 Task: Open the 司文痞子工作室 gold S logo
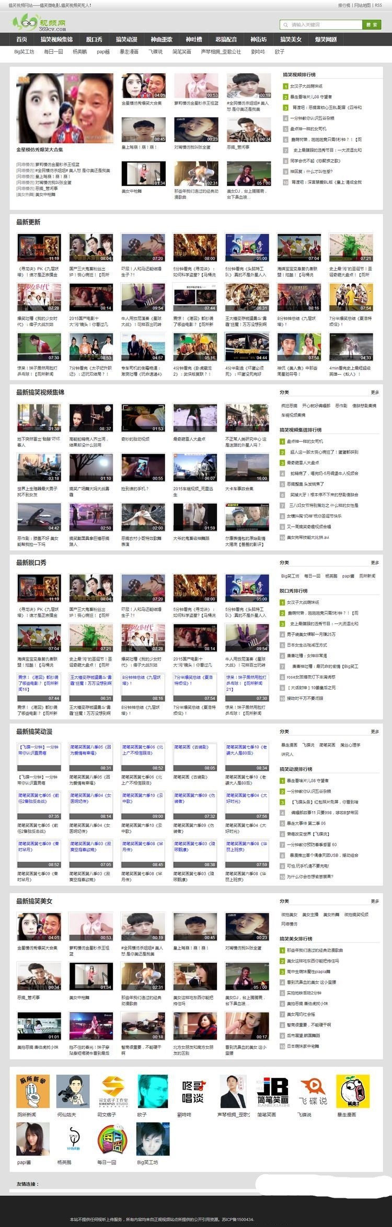click(x=114, y=1092)
